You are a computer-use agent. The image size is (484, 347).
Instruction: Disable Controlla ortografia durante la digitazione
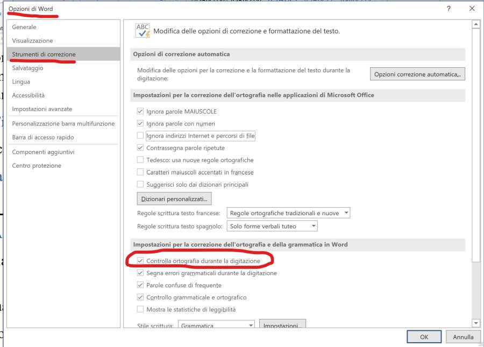(x=141, y=261)
